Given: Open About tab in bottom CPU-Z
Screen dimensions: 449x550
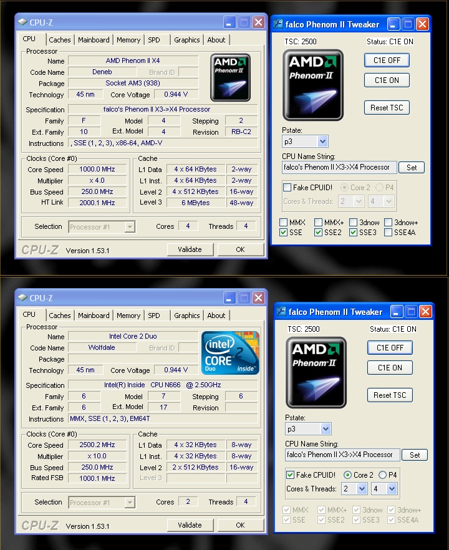Looking at the screenshot, I should point(216,316).
